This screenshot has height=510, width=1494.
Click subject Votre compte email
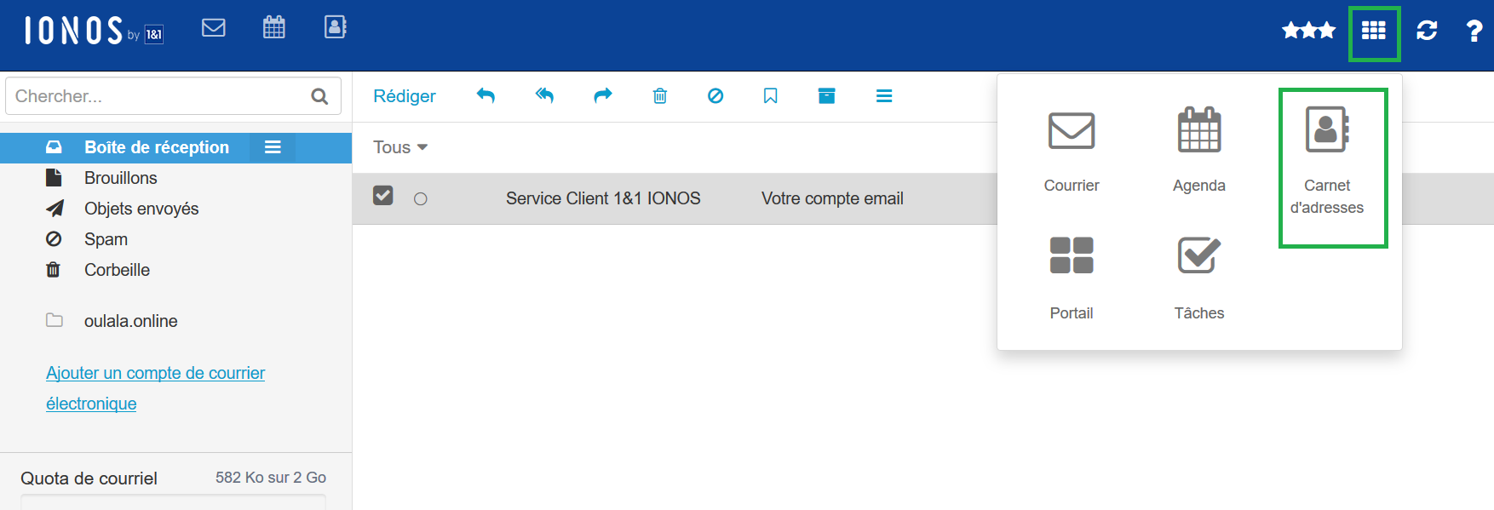(x=832, y=198)
